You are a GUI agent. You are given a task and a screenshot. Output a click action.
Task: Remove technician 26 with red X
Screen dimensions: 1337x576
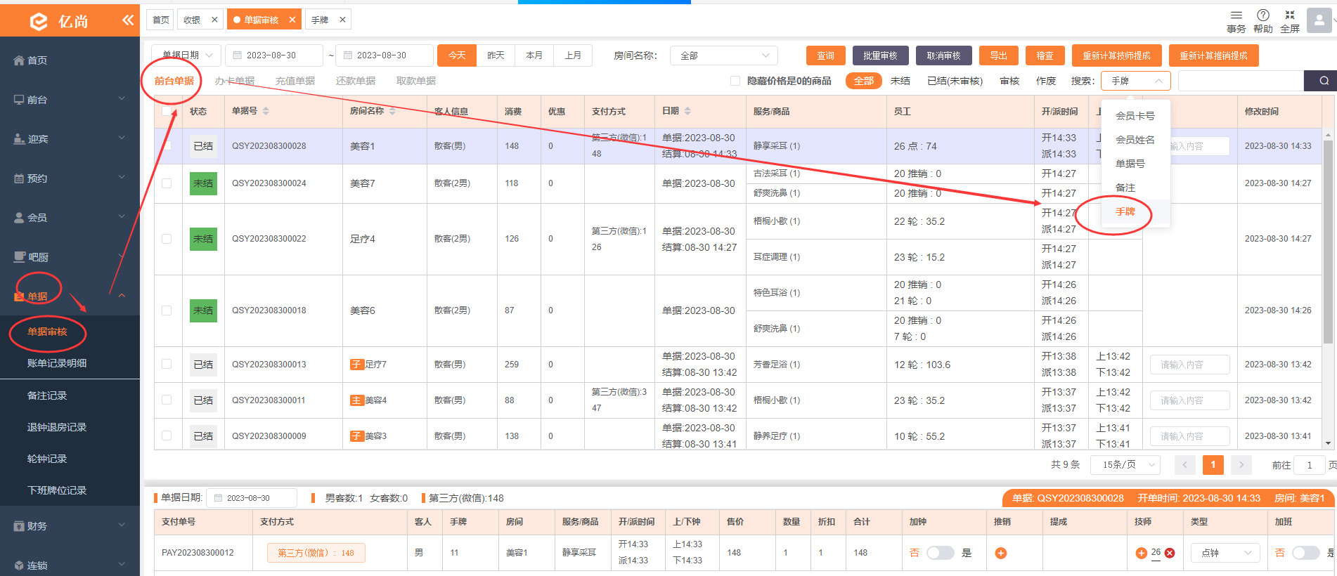[1170, 553]
